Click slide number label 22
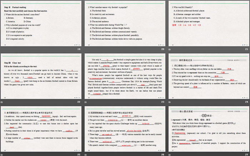The height and width of the screenshot is (156, 250). click(79, 102)
